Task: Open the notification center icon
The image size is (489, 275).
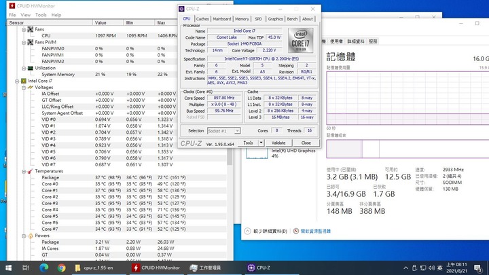Action: point(478,268)
